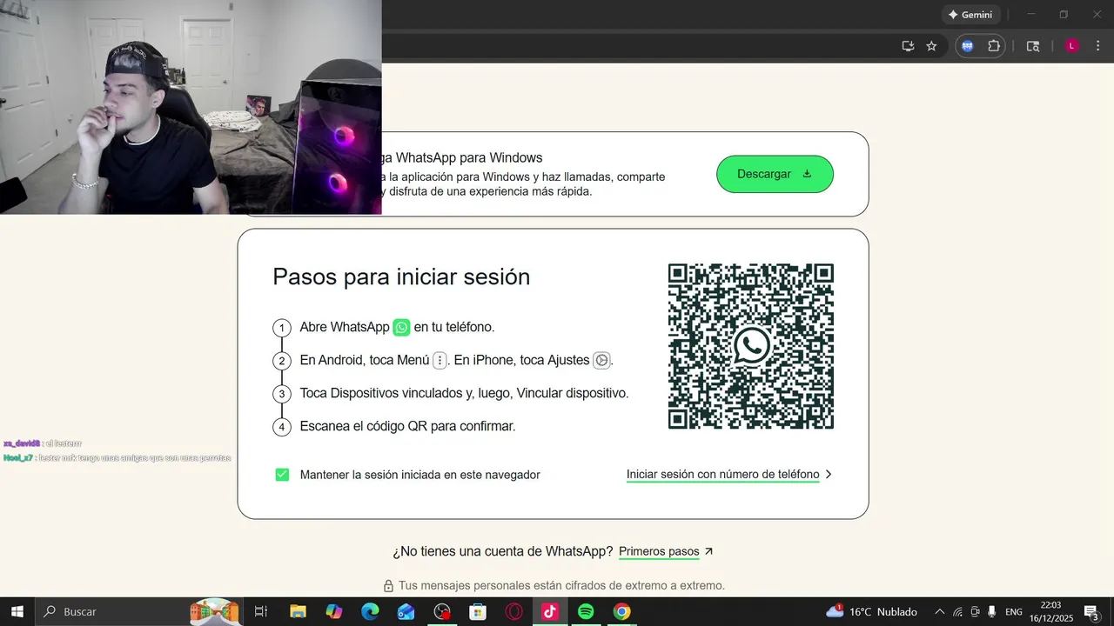The image size is (1114, 626).
Task: Click step text Escanea el código QR
Action: (x=407, y=426)
